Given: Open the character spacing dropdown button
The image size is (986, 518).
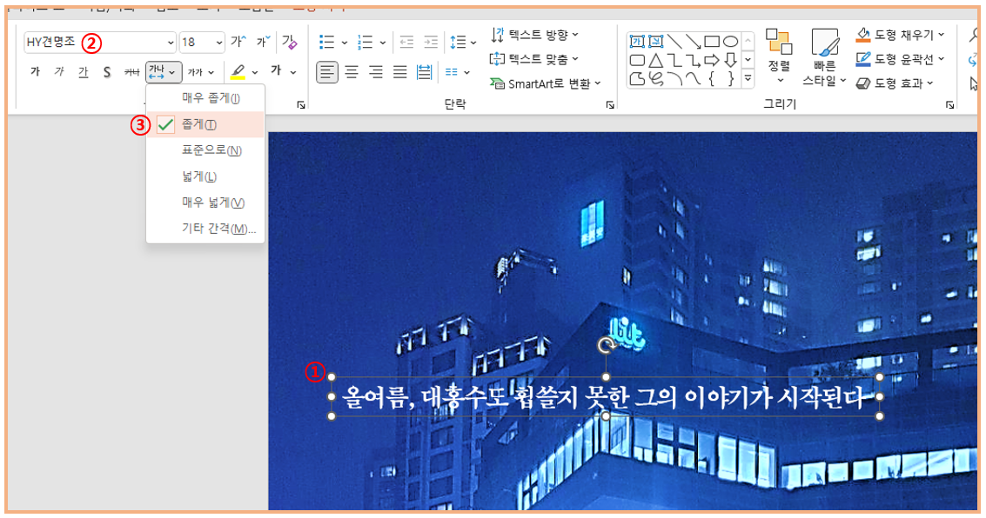Looking at the screenshot, I should tap(164, 72).
